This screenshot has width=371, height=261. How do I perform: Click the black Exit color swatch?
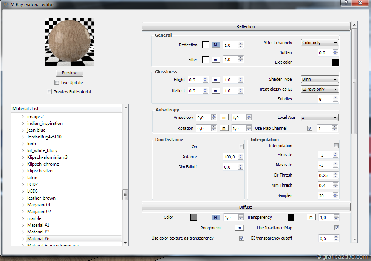tap(335, 62)
